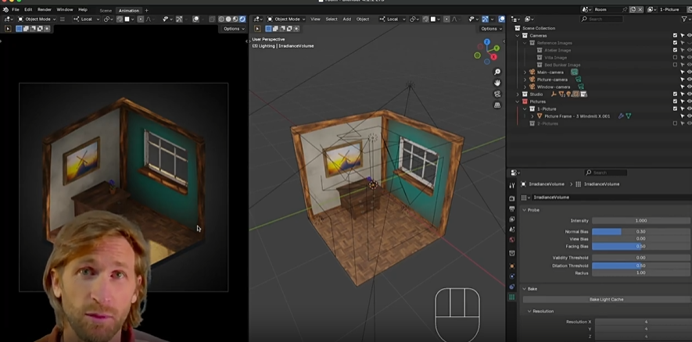Click the Bake Light Cache button
692x342 pixels.
click(606, 299)
